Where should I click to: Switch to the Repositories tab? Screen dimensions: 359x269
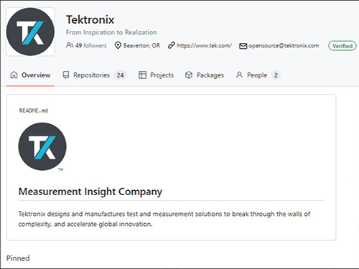coord(95,75)
